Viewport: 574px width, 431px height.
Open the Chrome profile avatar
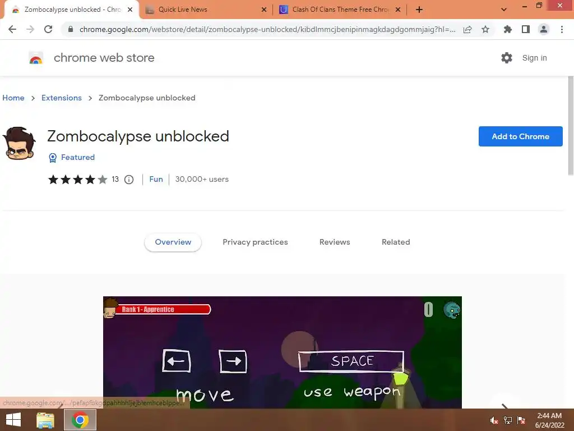click(x=544, y=29)
